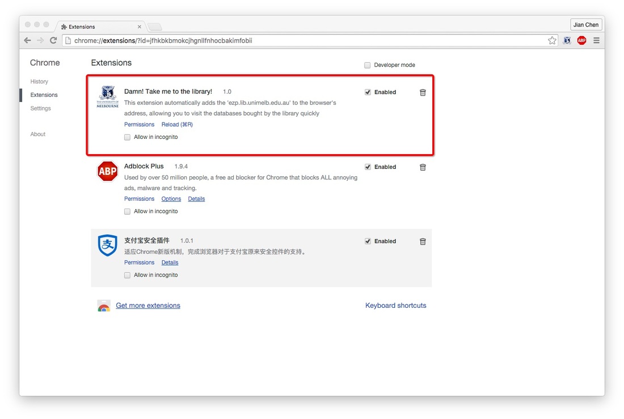The image size is (624, 419).
Task: Uncheck Enabled for the library extension
Action: pyautogui.click(x=368, y=92)
